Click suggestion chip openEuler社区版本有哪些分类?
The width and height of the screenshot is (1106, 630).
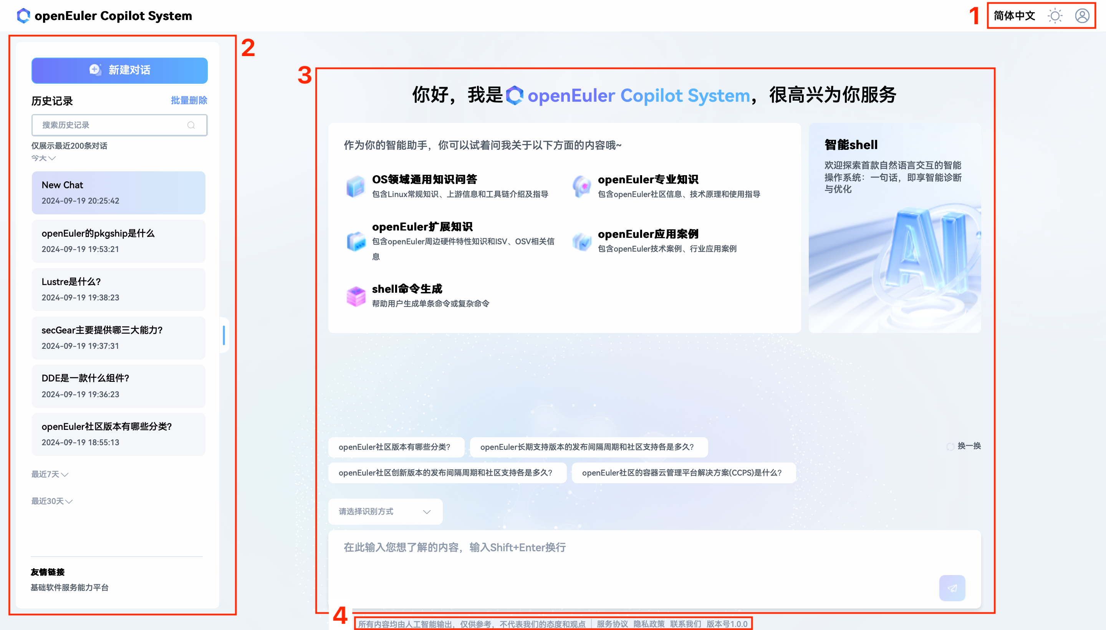pyautogui.click(x=396, y=447)
